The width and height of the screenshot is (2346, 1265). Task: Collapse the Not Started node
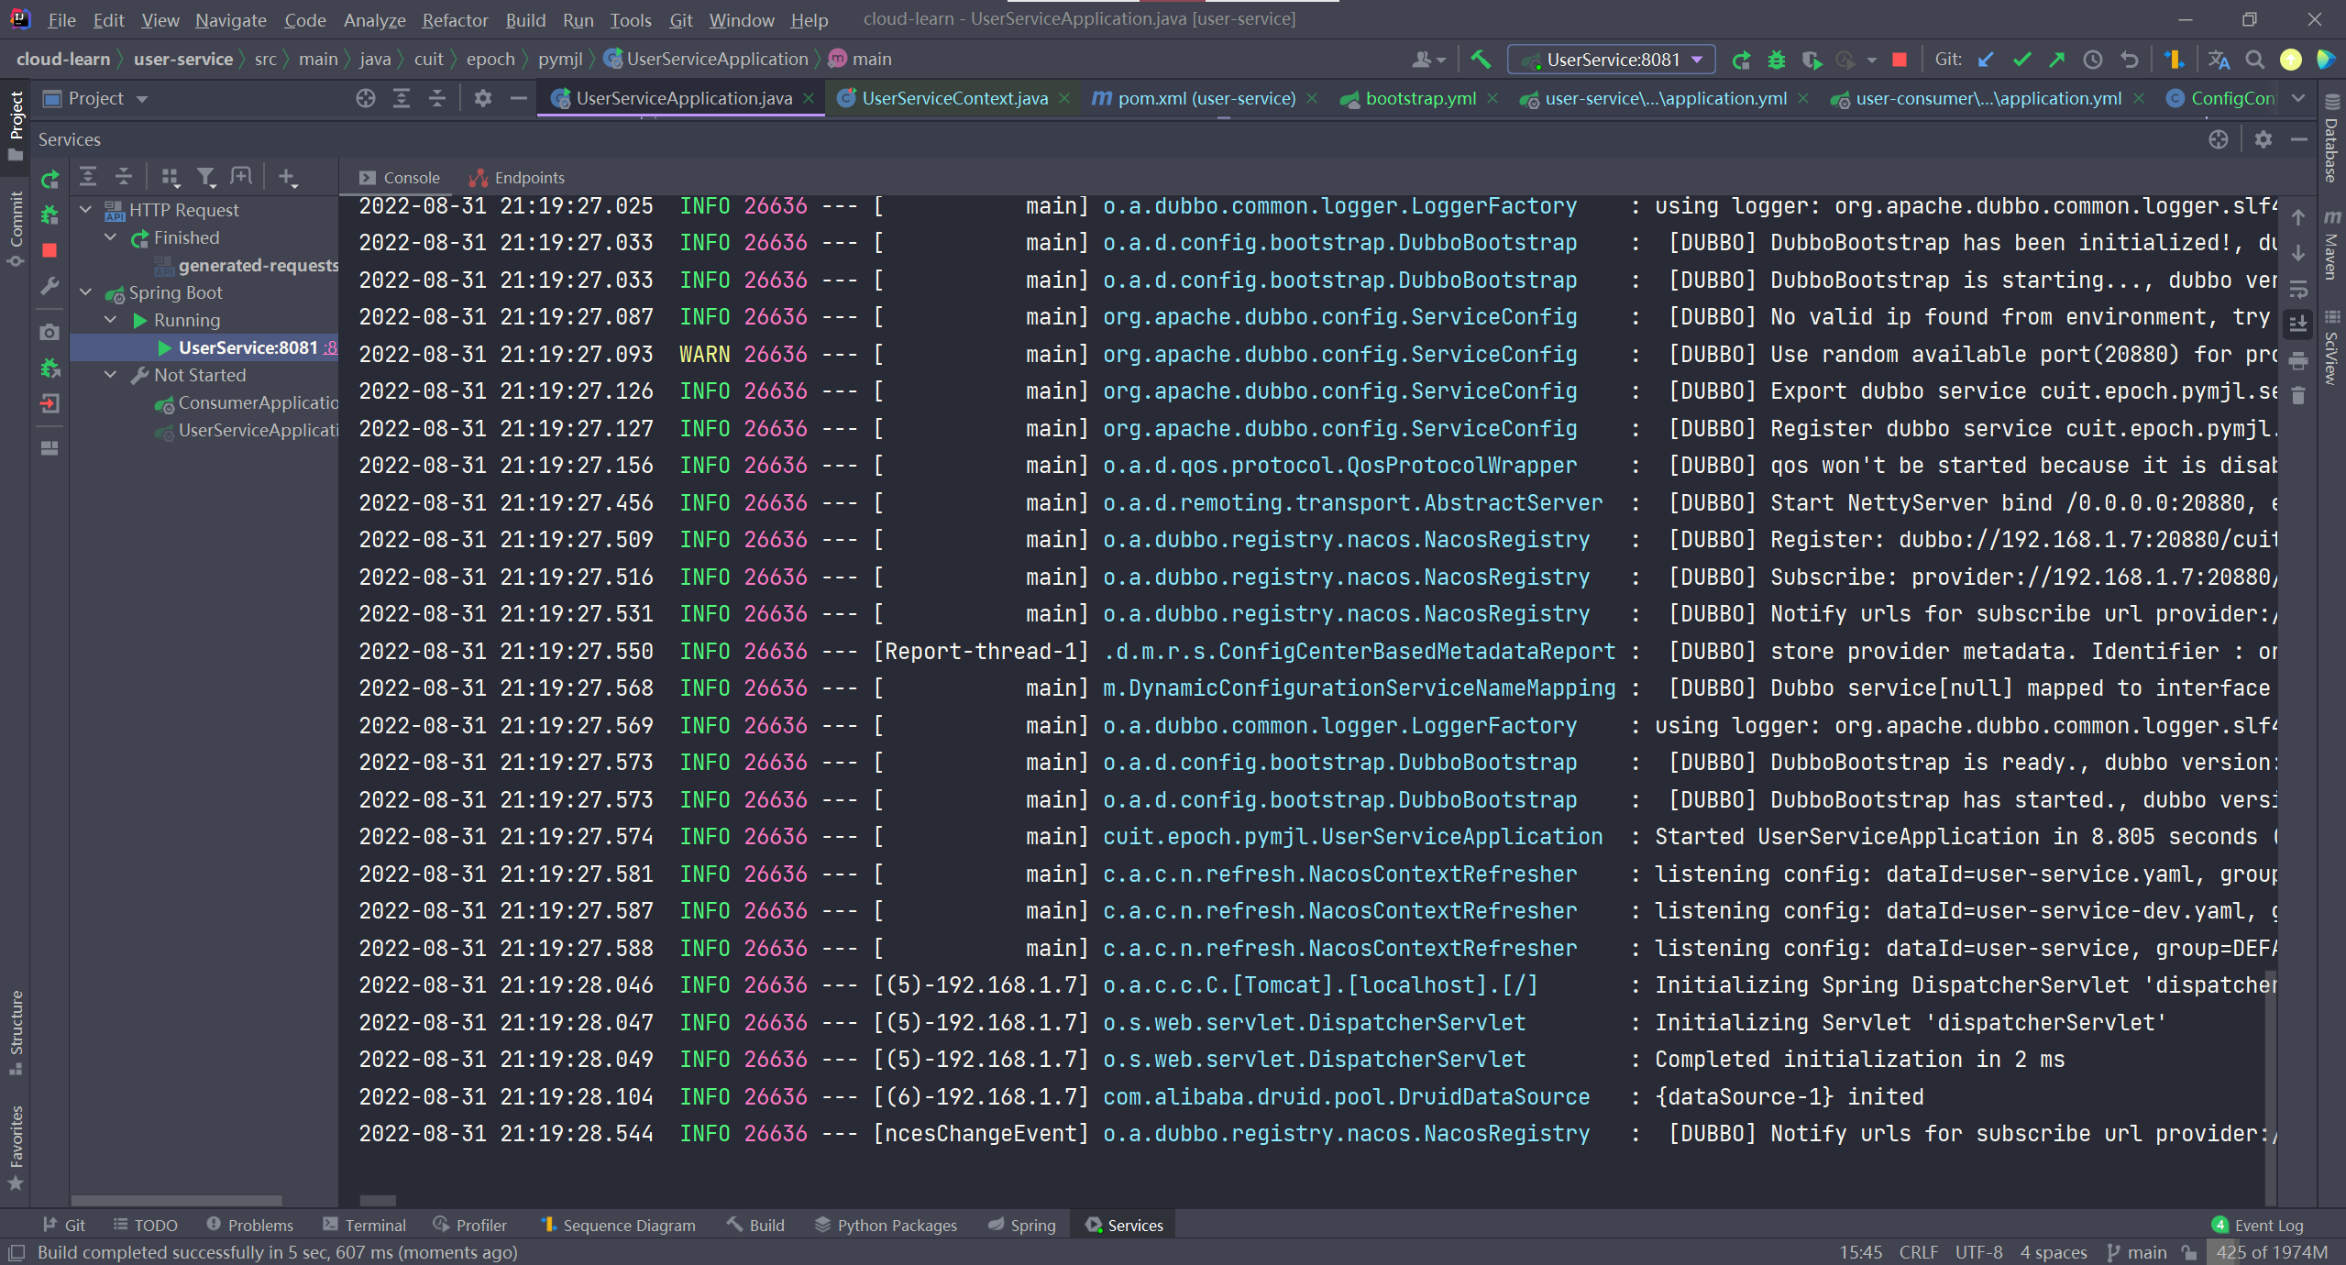[x=111, y=375]
